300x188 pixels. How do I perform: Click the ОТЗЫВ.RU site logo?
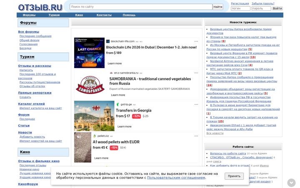pyautogui.click(x=40, y=8)
